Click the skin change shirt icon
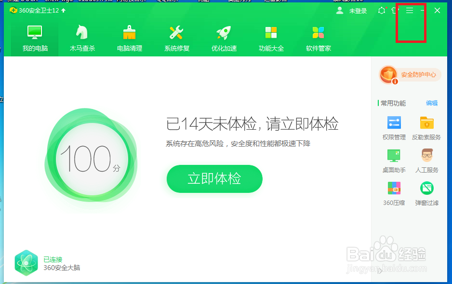 click(x=395, y=11)
